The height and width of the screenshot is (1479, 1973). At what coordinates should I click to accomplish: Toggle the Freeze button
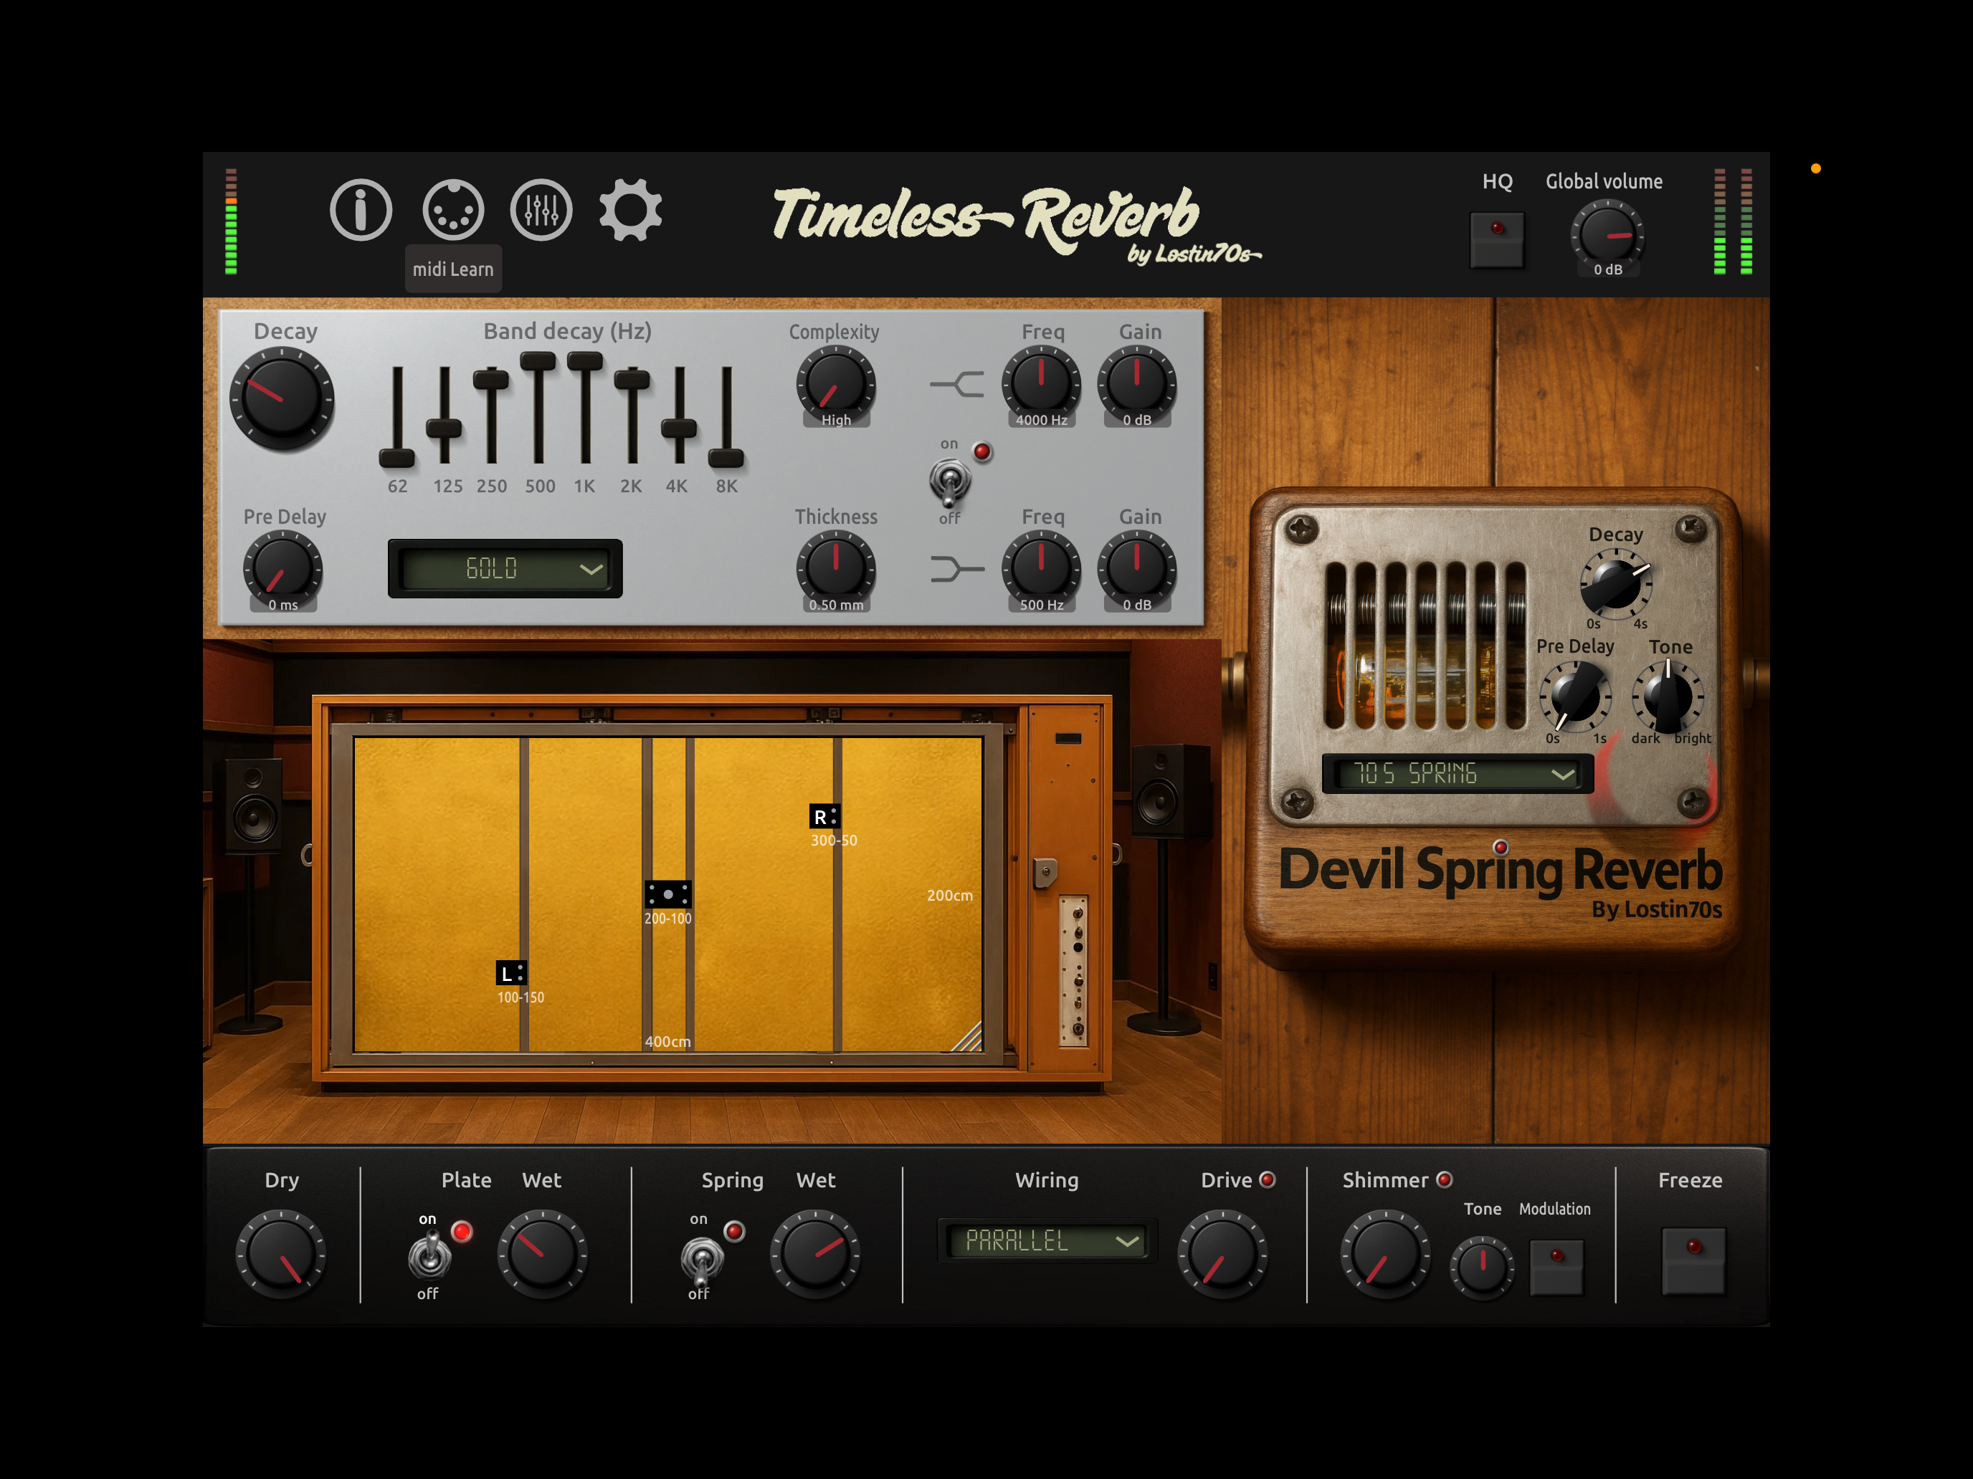(1693, 1260)
